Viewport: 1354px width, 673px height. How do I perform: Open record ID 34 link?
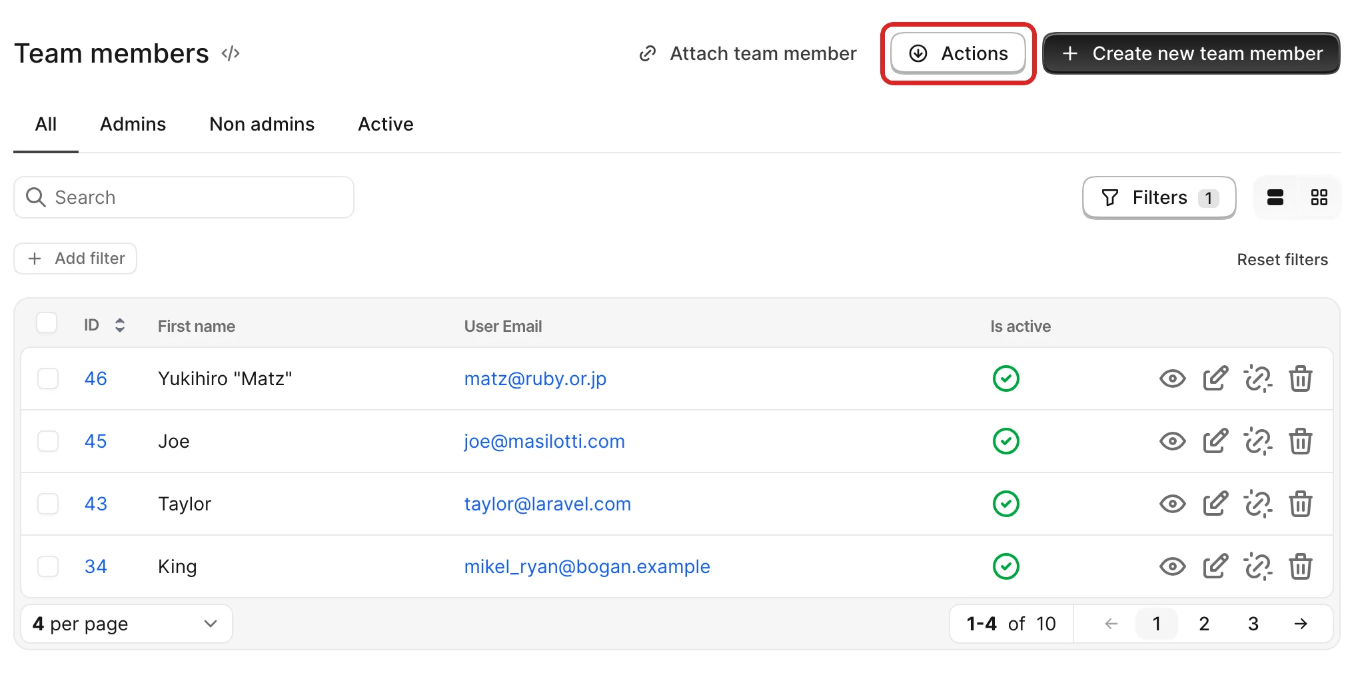point(95,566)
